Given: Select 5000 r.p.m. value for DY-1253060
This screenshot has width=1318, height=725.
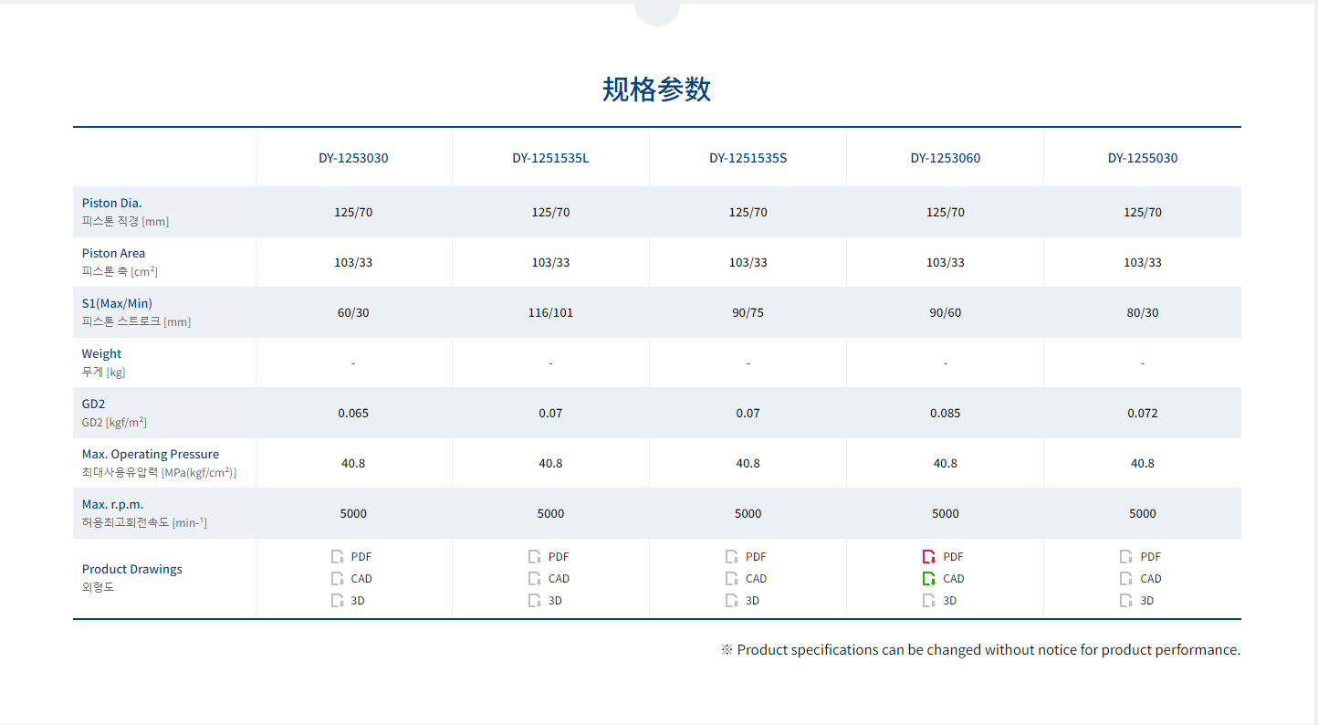Looking at the screenshot, I should pos(945,513).
